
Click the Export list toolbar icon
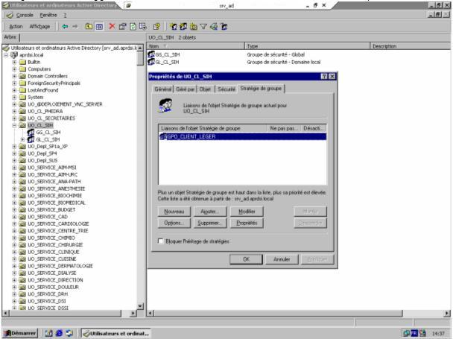pos(143,27)
